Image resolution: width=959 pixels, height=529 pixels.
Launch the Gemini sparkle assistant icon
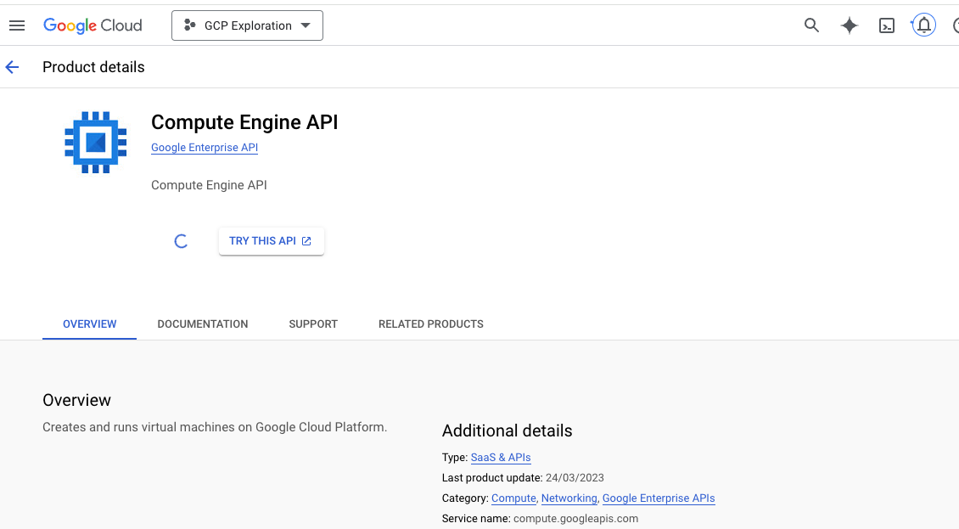click(849, 25)
